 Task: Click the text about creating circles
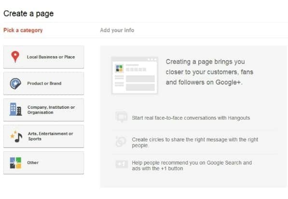click(195, 142)
